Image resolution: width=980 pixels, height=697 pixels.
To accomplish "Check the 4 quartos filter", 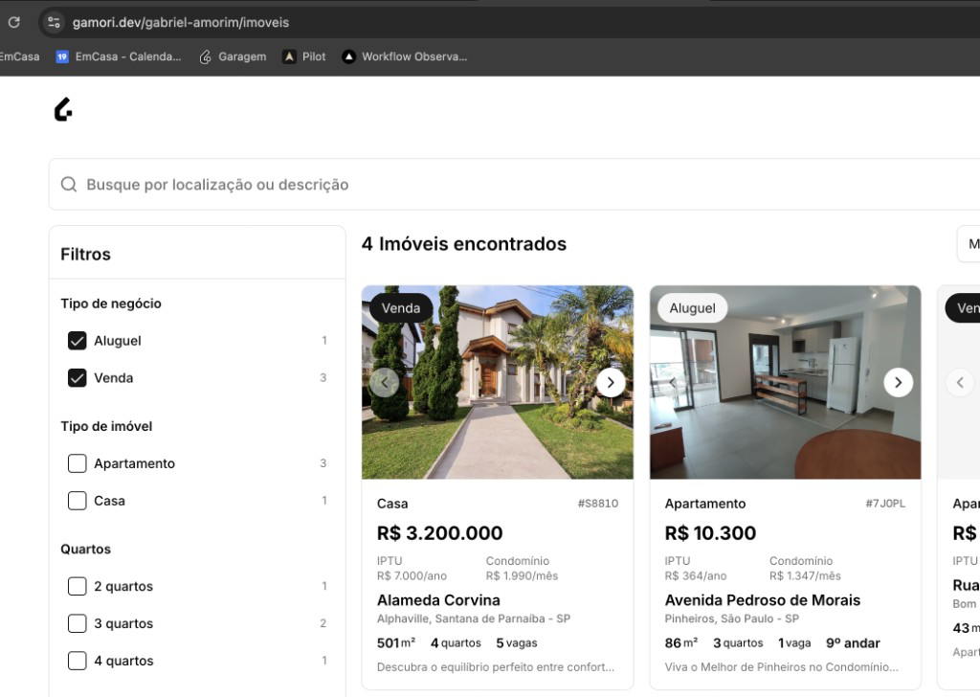I will click(77, 661).
